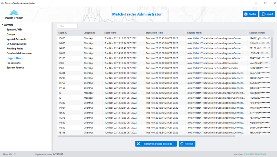Click the expiration time 20:13:28 cell
The height and width of the screenshot is (157, 277).
[x=162, y=78]
